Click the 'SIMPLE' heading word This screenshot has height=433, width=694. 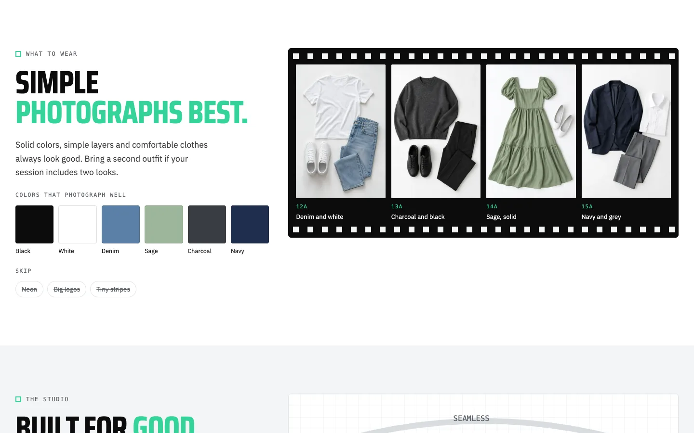point(57,83)
